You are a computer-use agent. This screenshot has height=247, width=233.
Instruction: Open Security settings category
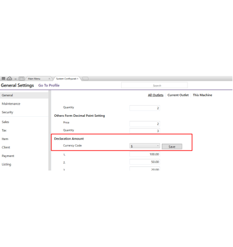[8, 112]
